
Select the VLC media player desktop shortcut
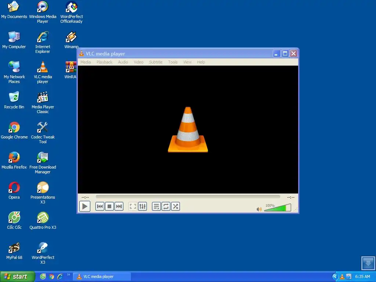(43, 73)
